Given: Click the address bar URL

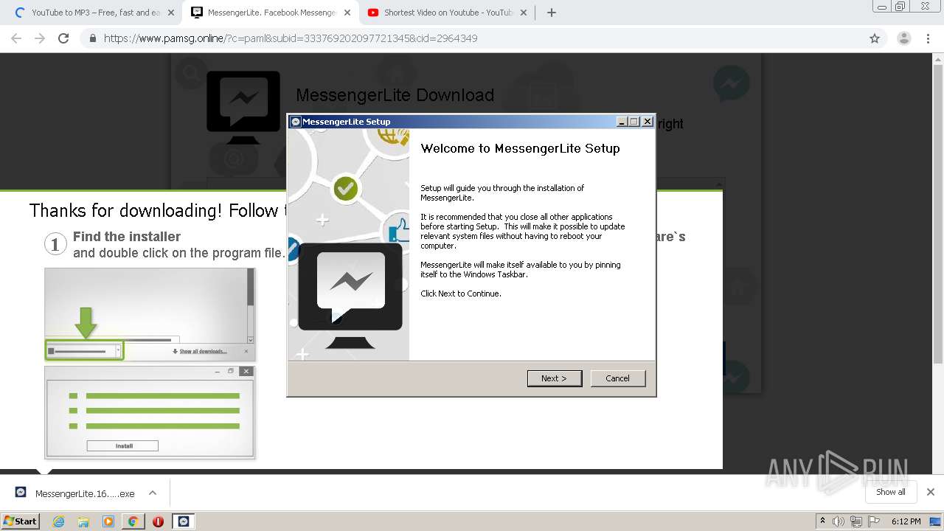Looking at the screenshot, I should 291,38.
